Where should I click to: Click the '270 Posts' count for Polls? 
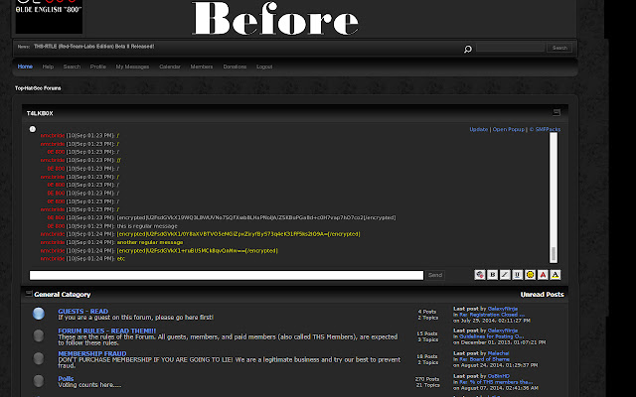(427, 379)
